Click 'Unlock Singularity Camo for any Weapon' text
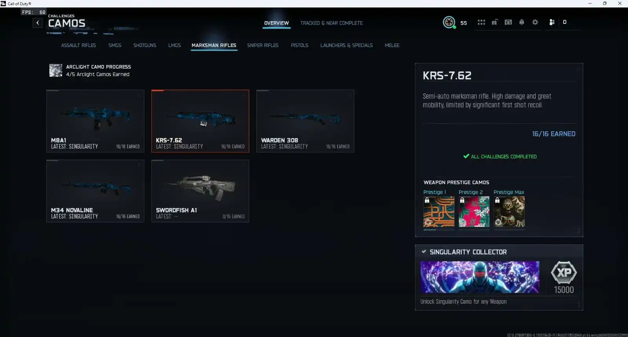 pos(464,302)
